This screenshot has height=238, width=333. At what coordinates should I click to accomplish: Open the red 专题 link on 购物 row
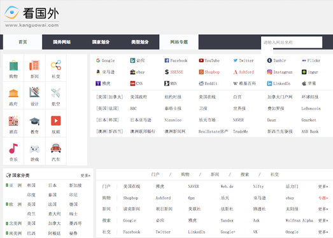click(323, 198)
